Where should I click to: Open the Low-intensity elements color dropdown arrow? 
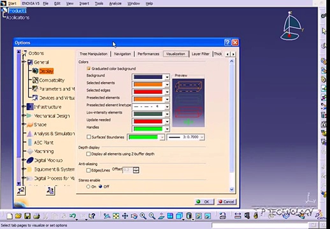(167, 114)
